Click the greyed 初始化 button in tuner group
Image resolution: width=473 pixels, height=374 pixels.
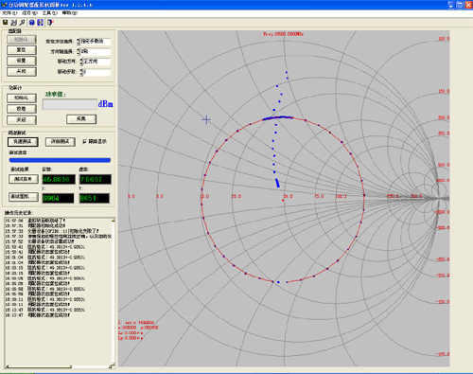[x=22, y=40]
